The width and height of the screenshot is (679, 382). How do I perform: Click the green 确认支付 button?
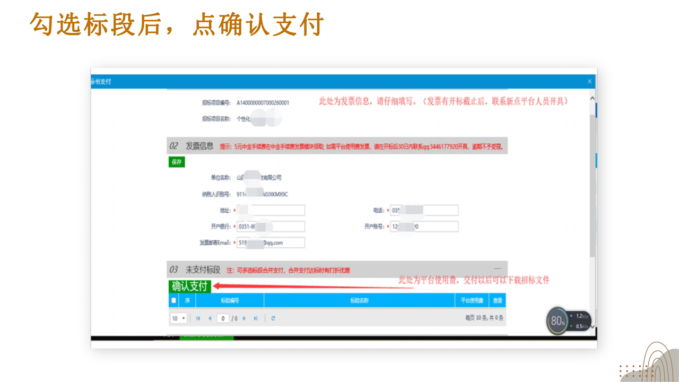189,286
